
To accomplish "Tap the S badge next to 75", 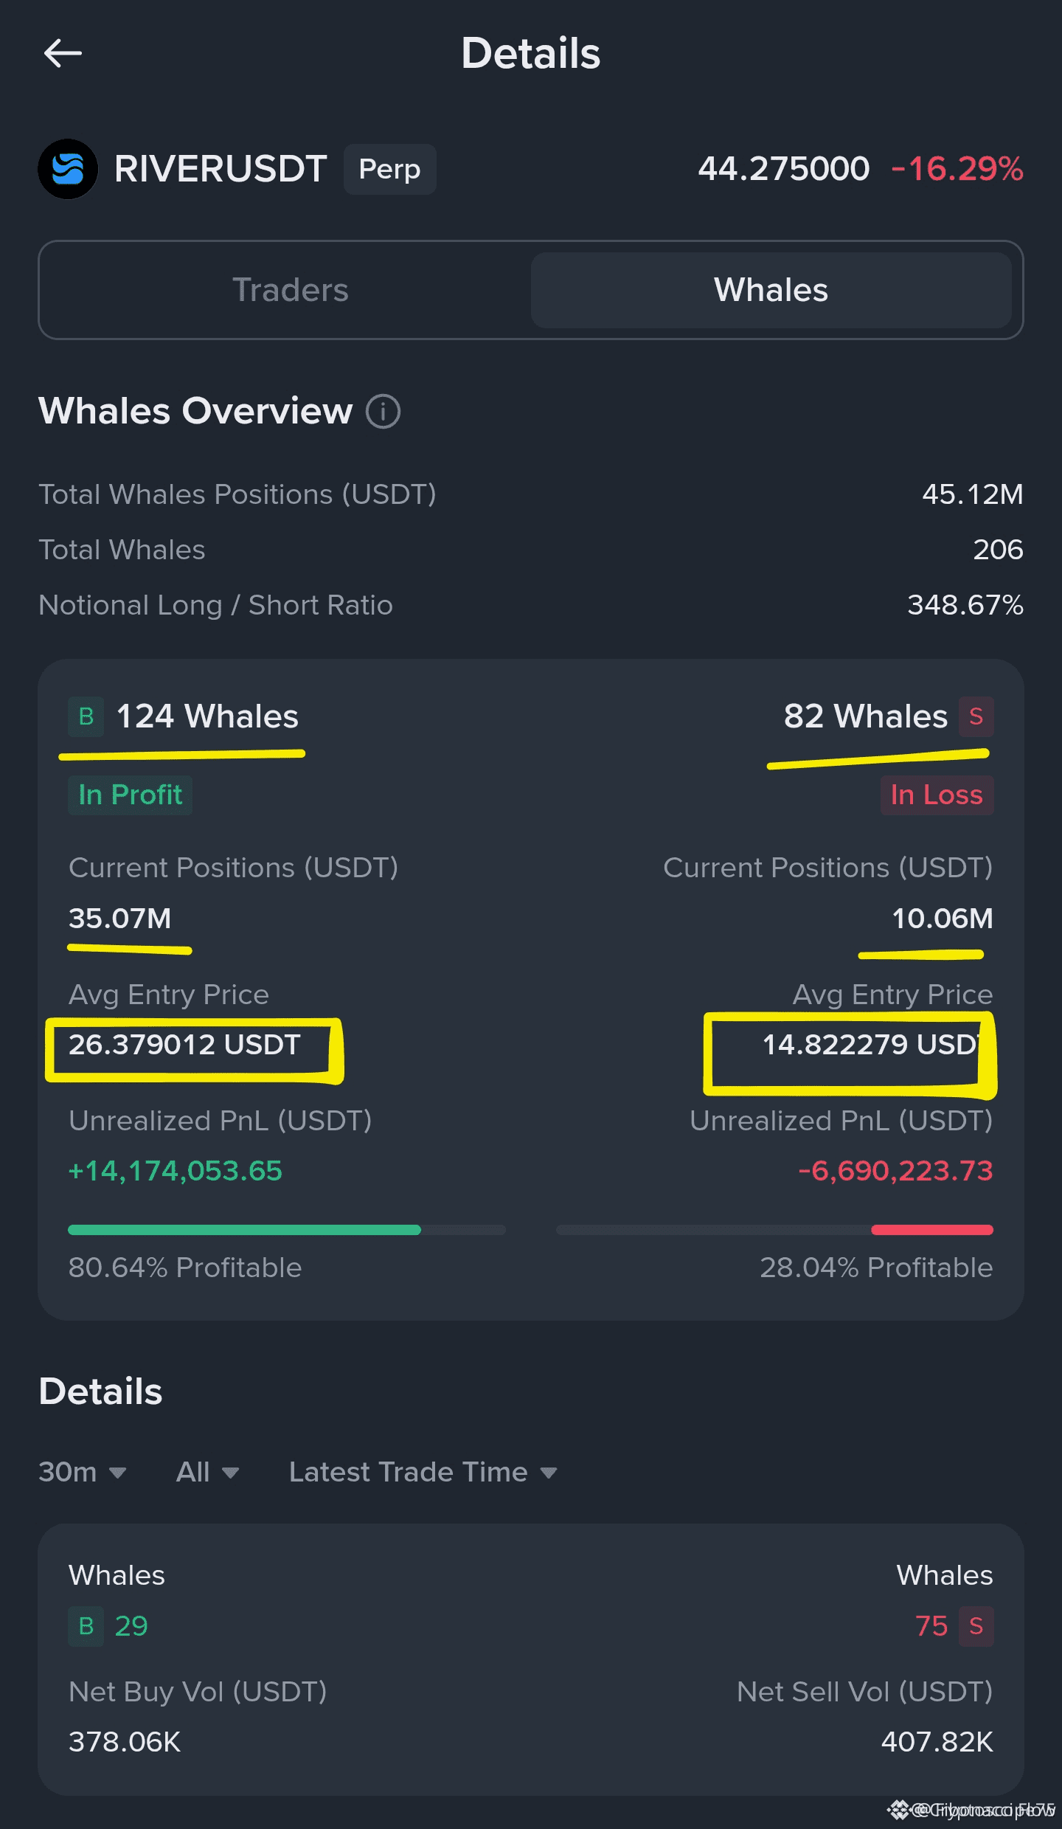I will click(x=976, y=1626).
